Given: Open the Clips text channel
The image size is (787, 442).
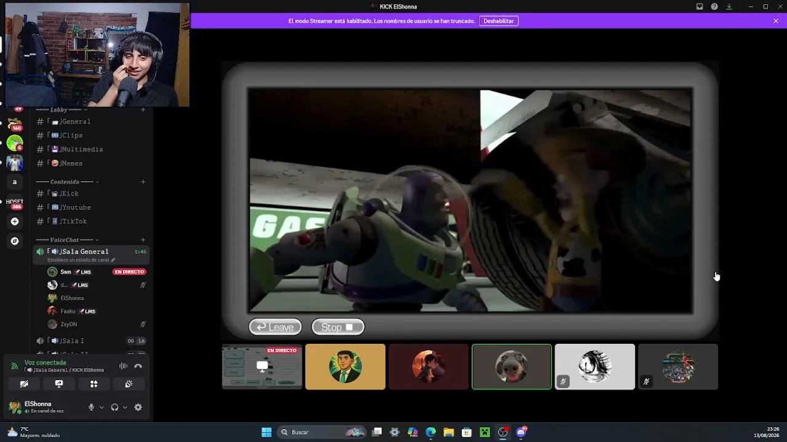Looking at the screenshot, I should (92, 135).
